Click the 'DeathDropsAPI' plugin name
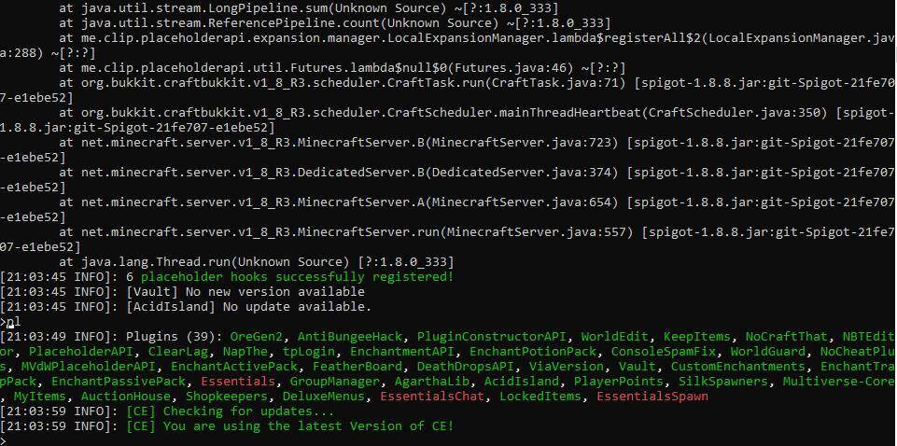Viewport: 897px width, 446px height. (466, 366)
